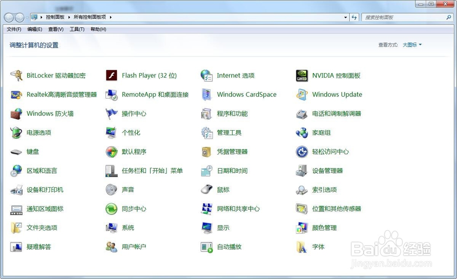
Task: Open the 字体 fonts folder icon
Action: pyautogui.click(x=302, y=247)
